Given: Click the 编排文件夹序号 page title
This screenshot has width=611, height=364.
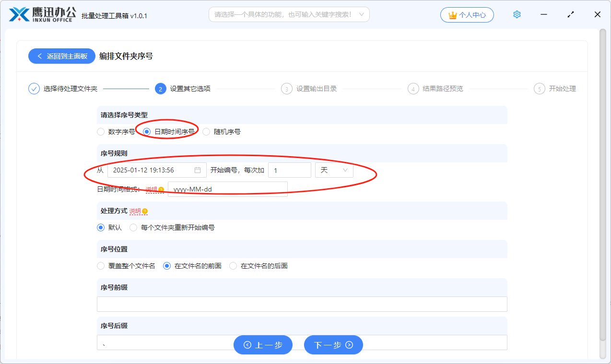Looking at the screenshot, I should coord(126,56).
